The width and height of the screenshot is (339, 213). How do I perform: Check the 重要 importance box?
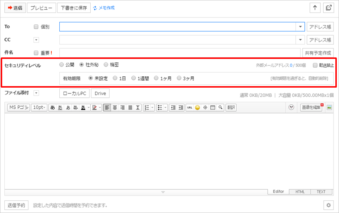(36, 53)
